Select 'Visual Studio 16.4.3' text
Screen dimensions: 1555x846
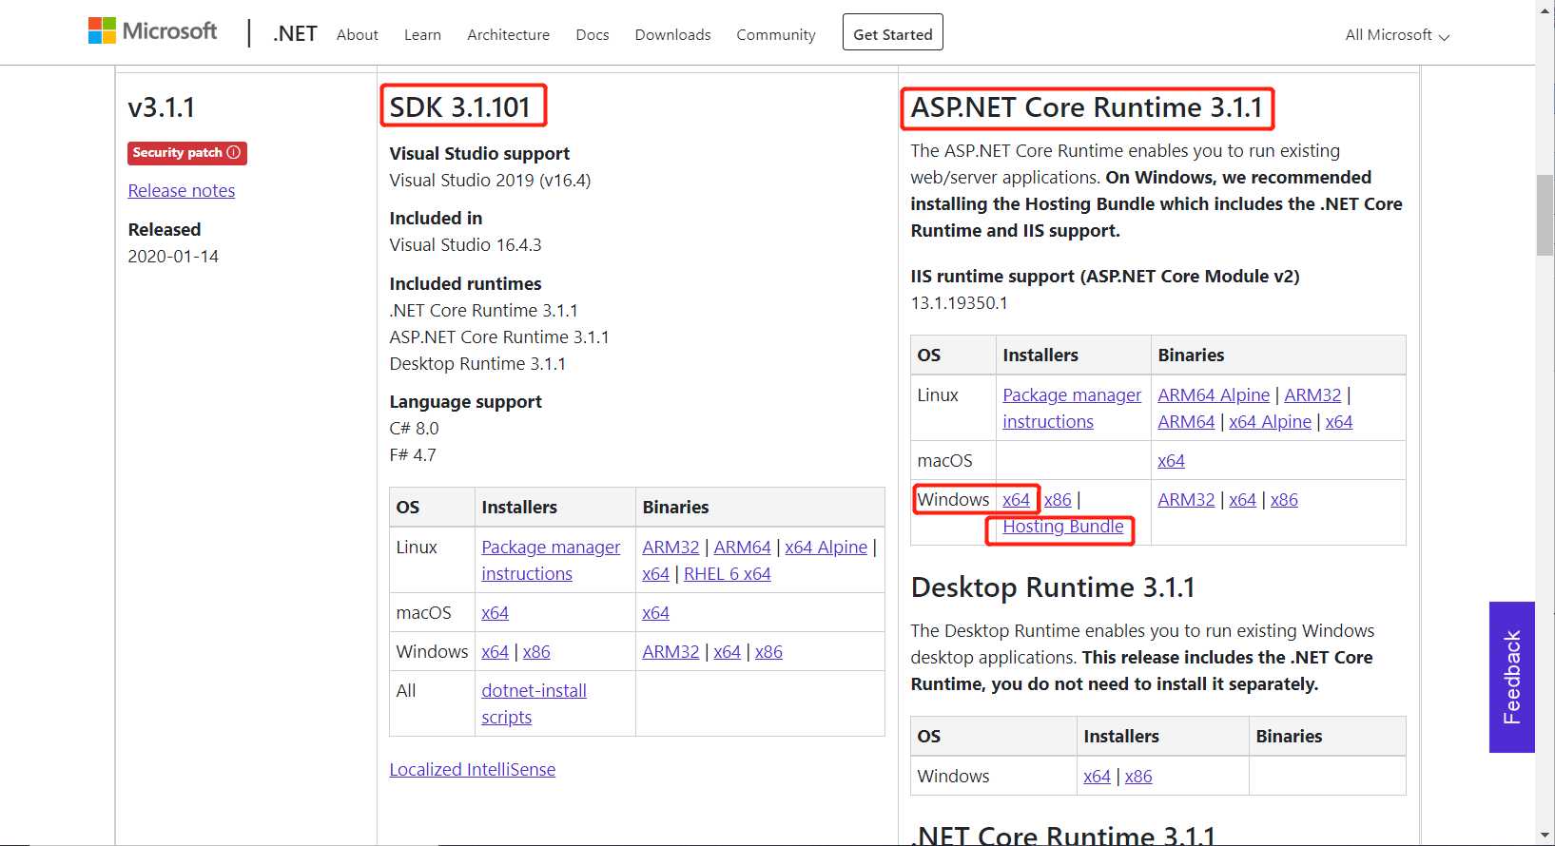coord(465,244)
